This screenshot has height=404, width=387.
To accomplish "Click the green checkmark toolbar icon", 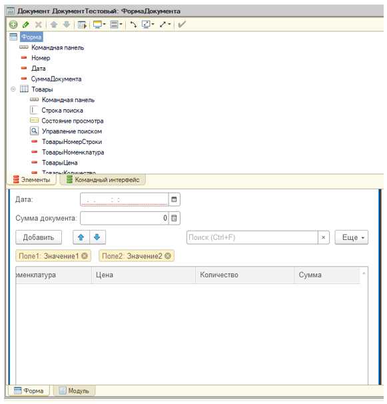I will tap(182, 25).
